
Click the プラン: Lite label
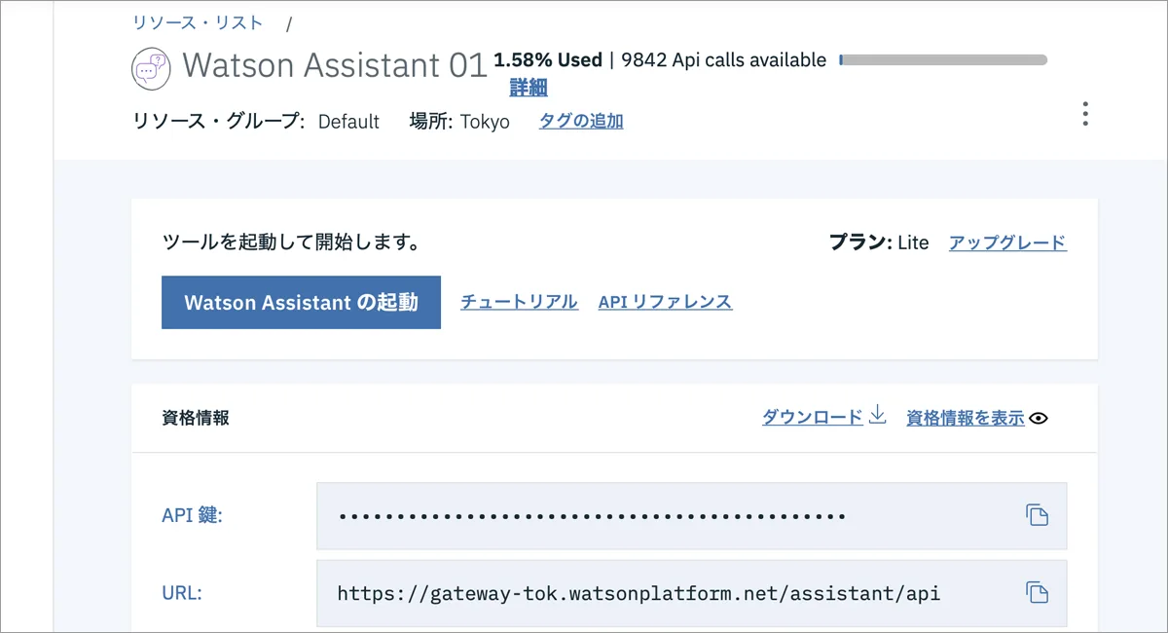coord(879,242)
